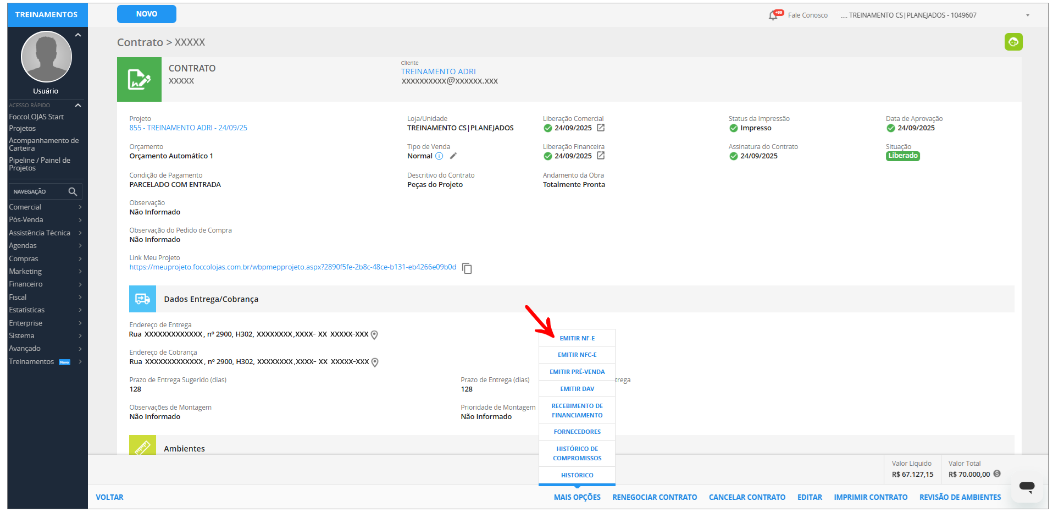
Task: Open Liberação Financeira external link icon
Action: tap(601, 156)
